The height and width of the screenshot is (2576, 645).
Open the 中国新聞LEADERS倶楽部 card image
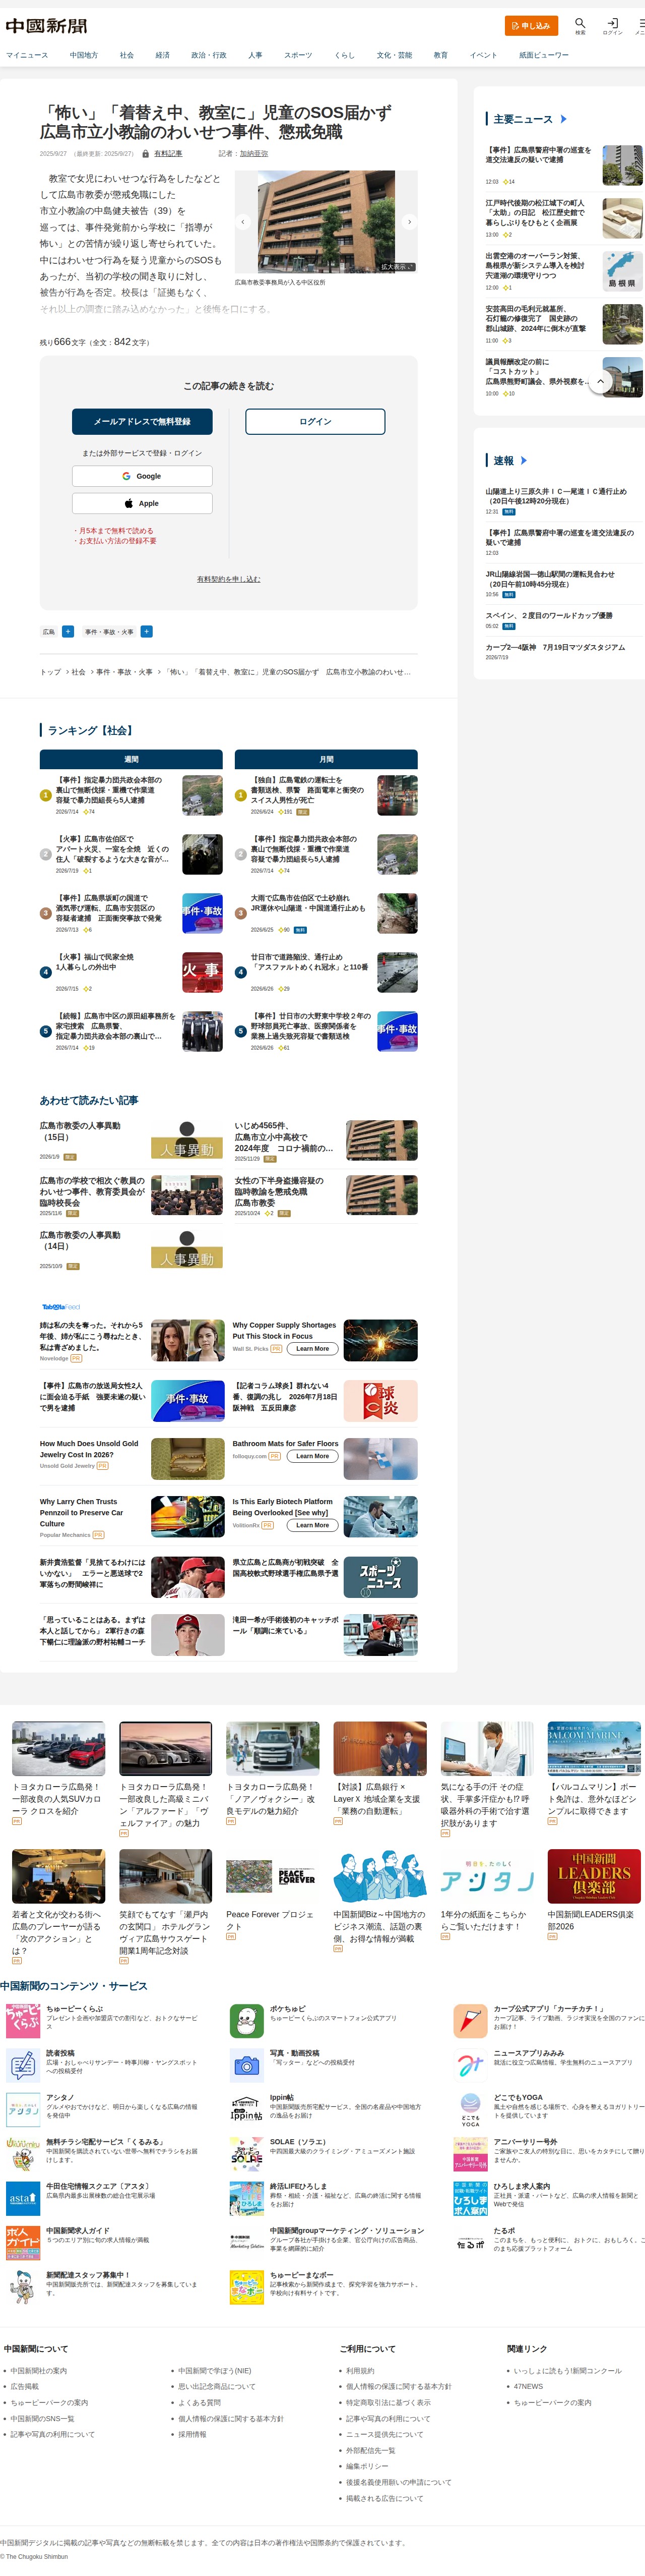point(594,1876)
